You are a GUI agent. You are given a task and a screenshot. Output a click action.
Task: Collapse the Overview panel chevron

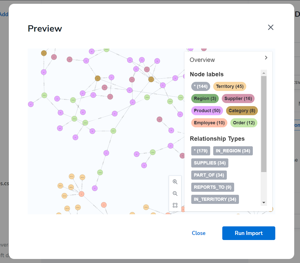coord(266,58)
